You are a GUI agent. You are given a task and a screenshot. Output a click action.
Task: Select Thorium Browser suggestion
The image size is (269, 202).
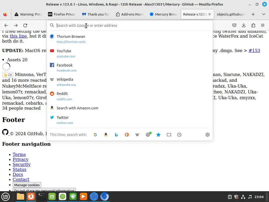[x=130, y=39]
